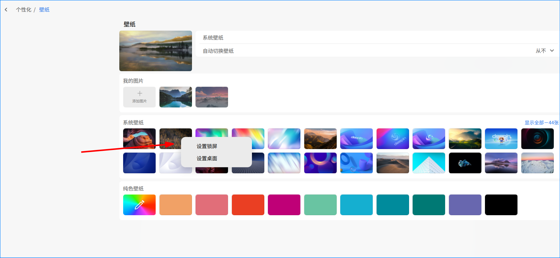The height and width of the screenshot is (258, 560).
Task: Navigate to 个性化 in the breadcrumb
Action: point(24,10)
